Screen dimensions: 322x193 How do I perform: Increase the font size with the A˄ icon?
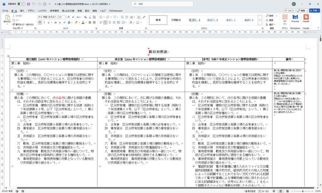coord(69,17)
